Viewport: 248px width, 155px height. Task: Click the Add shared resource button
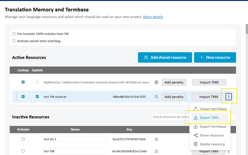coord(165,57)
